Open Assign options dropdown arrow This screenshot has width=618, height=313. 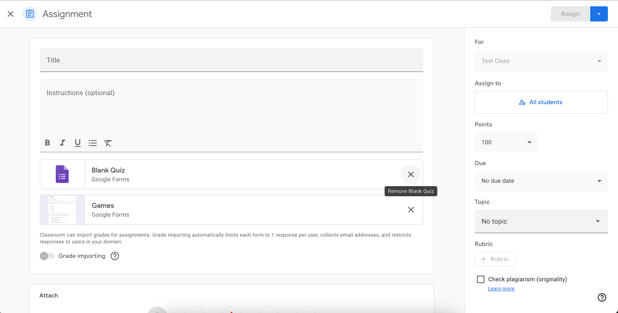coord(599,14)
